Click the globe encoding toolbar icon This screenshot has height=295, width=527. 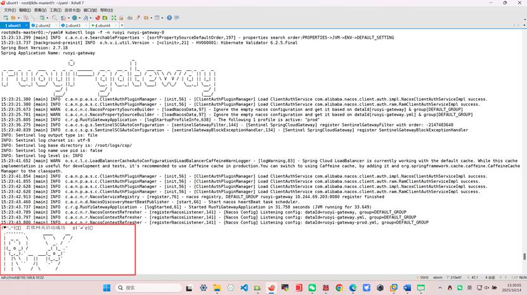[74, 18]
